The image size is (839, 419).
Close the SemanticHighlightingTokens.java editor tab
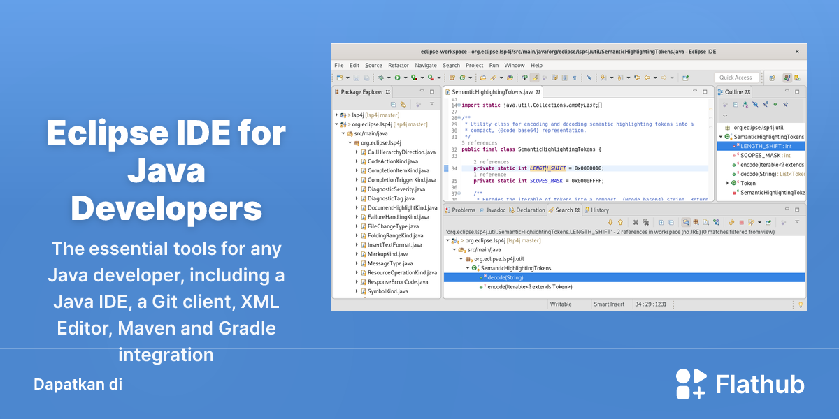538,91
